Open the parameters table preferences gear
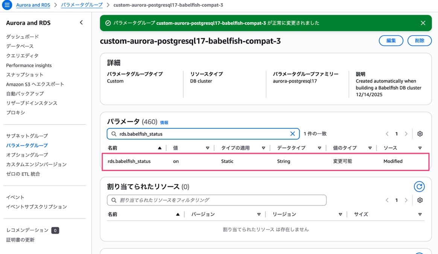Screen dimensions: 438x254 [420, 134]
